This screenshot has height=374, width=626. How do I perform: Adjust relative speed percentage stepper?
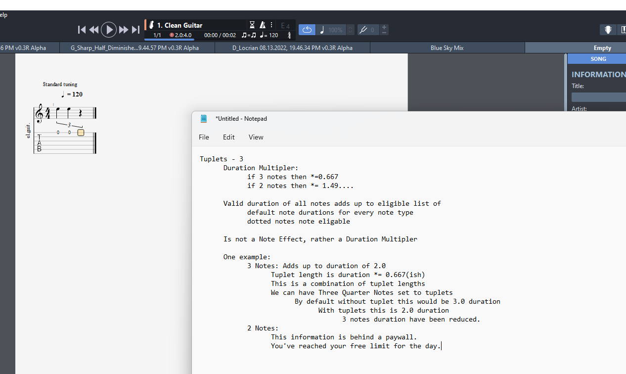pos(351,30)
